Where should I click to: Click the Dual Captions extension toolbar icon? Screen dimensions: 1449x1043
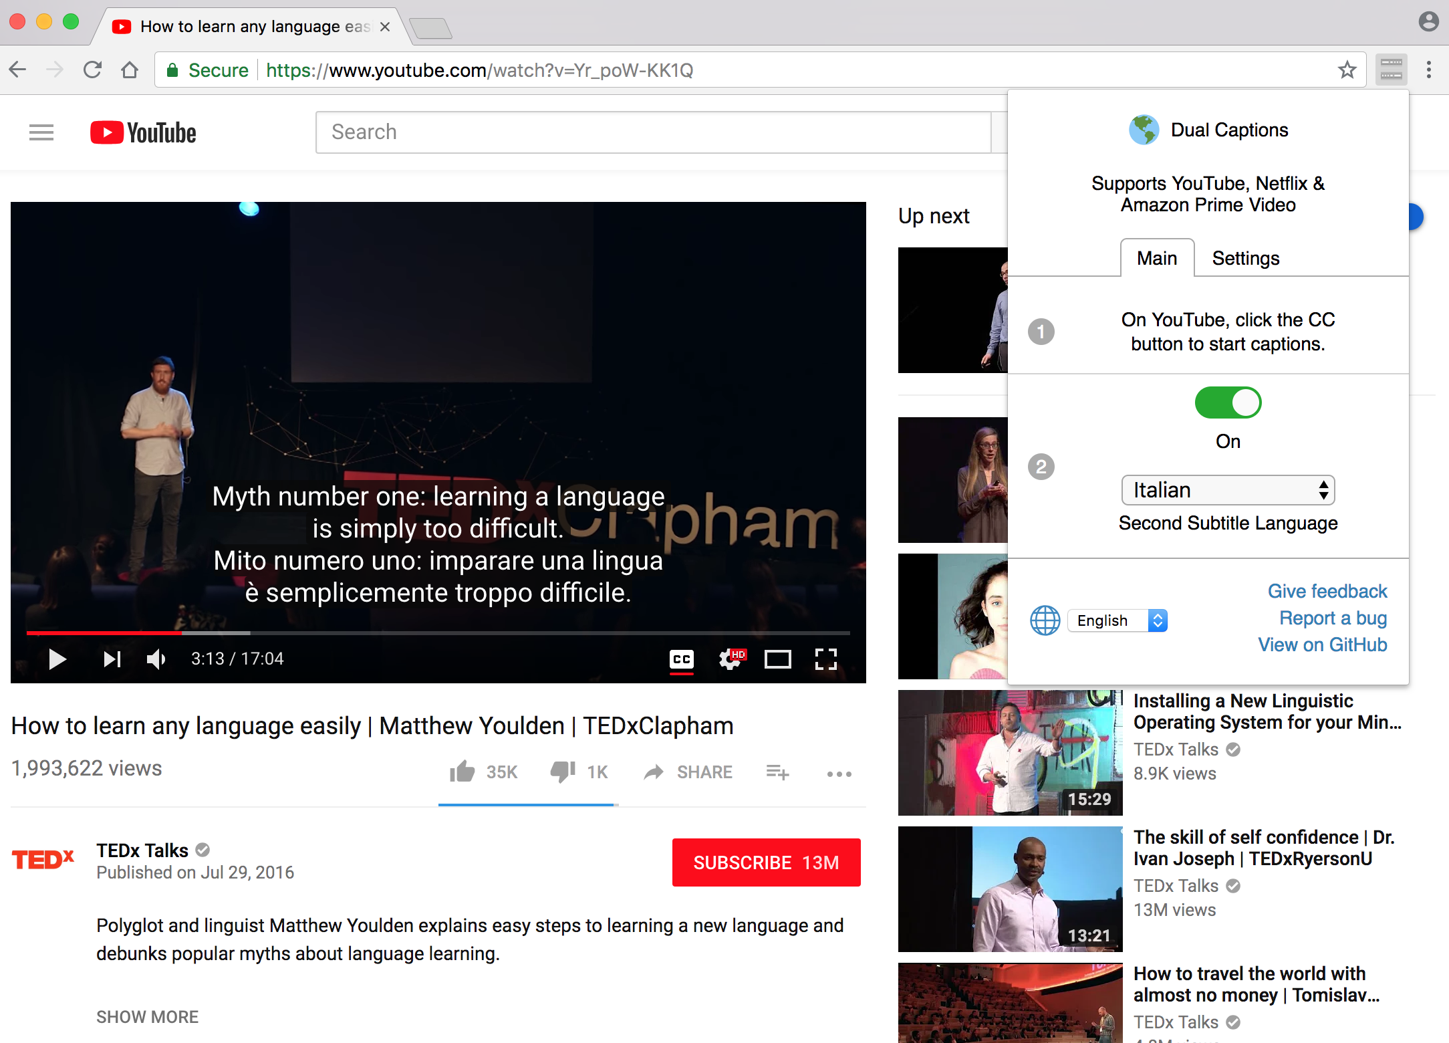pos(1392,70)
